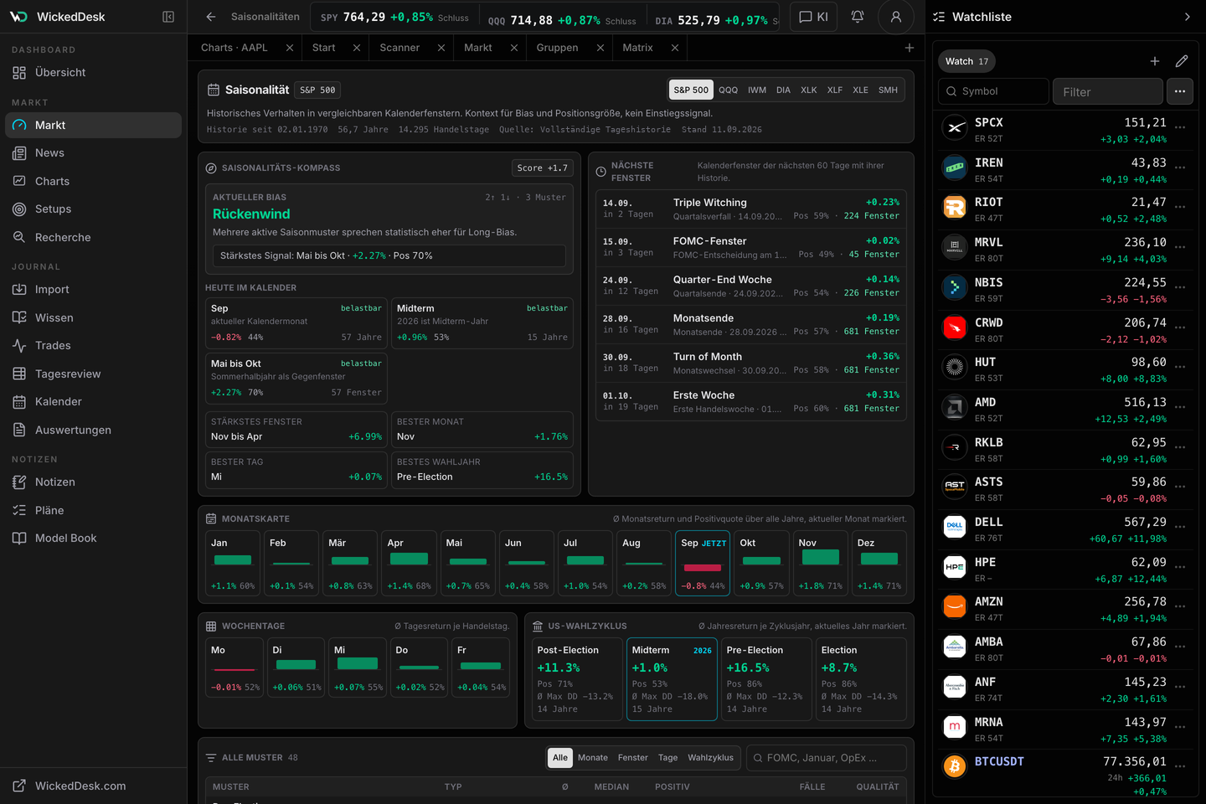Filter patterns by Fenster
Screen dimensions: 1206x804
point(633,758)
